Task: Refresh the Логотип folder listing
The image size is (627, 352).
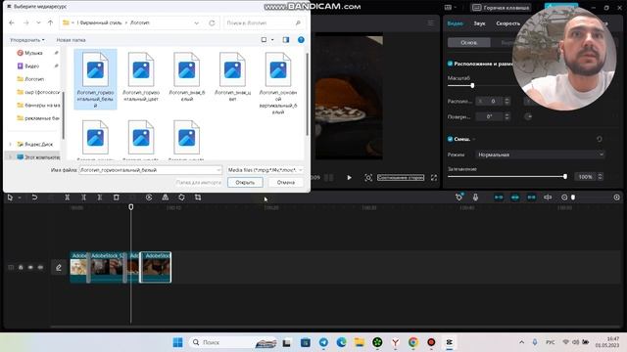Action: tap(212, 23)
